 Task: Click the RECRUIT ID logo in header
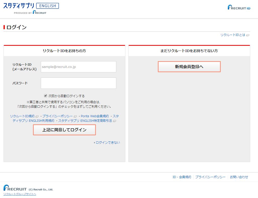[239, 8]
